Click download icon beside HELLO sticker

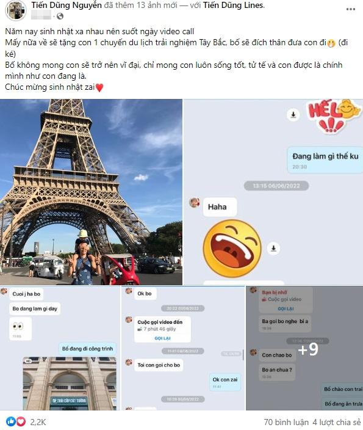(293, 114)
